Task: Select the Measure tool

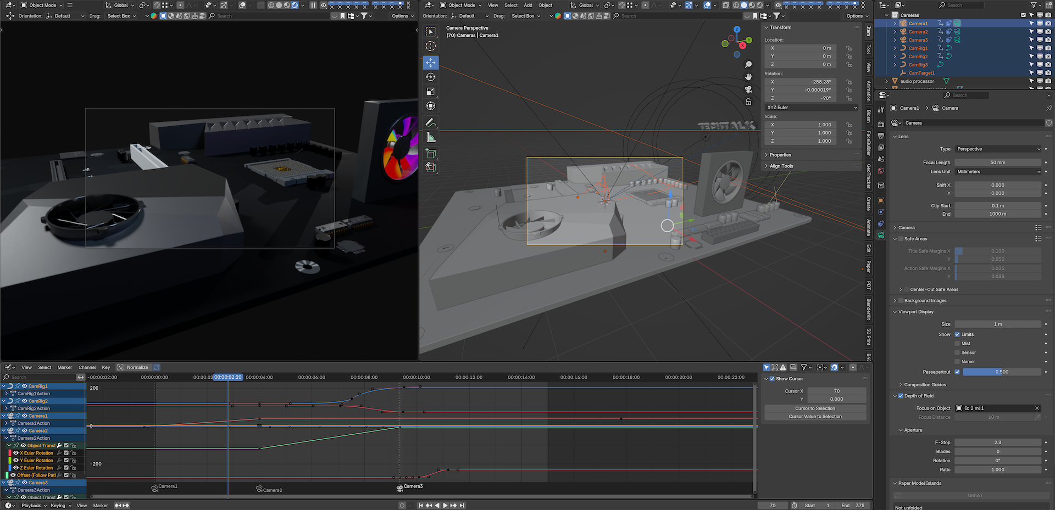Action: coord(431,137)
